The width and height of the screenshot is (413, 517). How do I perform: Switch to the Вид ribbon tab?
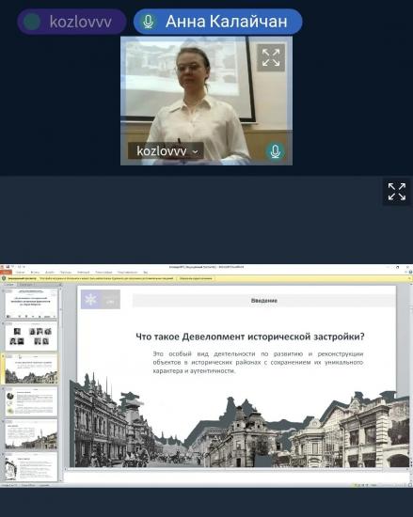(146, 273)
